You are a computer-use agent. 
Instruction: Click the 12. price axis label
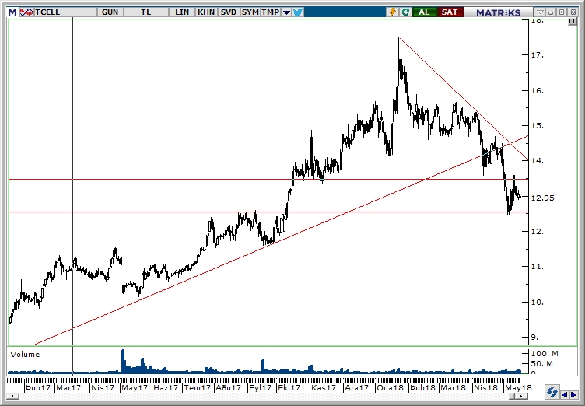[538, 231]
